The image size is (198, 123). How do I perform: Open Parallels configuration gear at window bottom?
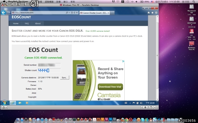145,107
